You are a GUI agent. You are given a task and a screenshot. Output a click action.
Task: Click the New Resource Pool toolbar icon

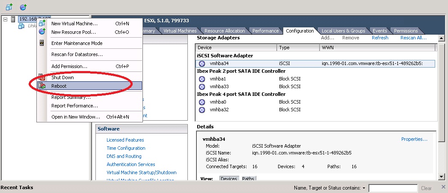coord(23,7)
